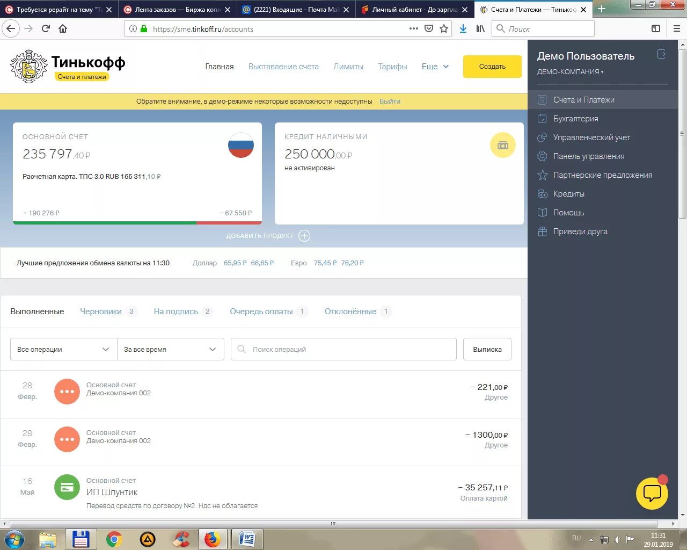Click the Firefox Поиск search box
This screenshot has width=687, height=550.
[543, 28]
